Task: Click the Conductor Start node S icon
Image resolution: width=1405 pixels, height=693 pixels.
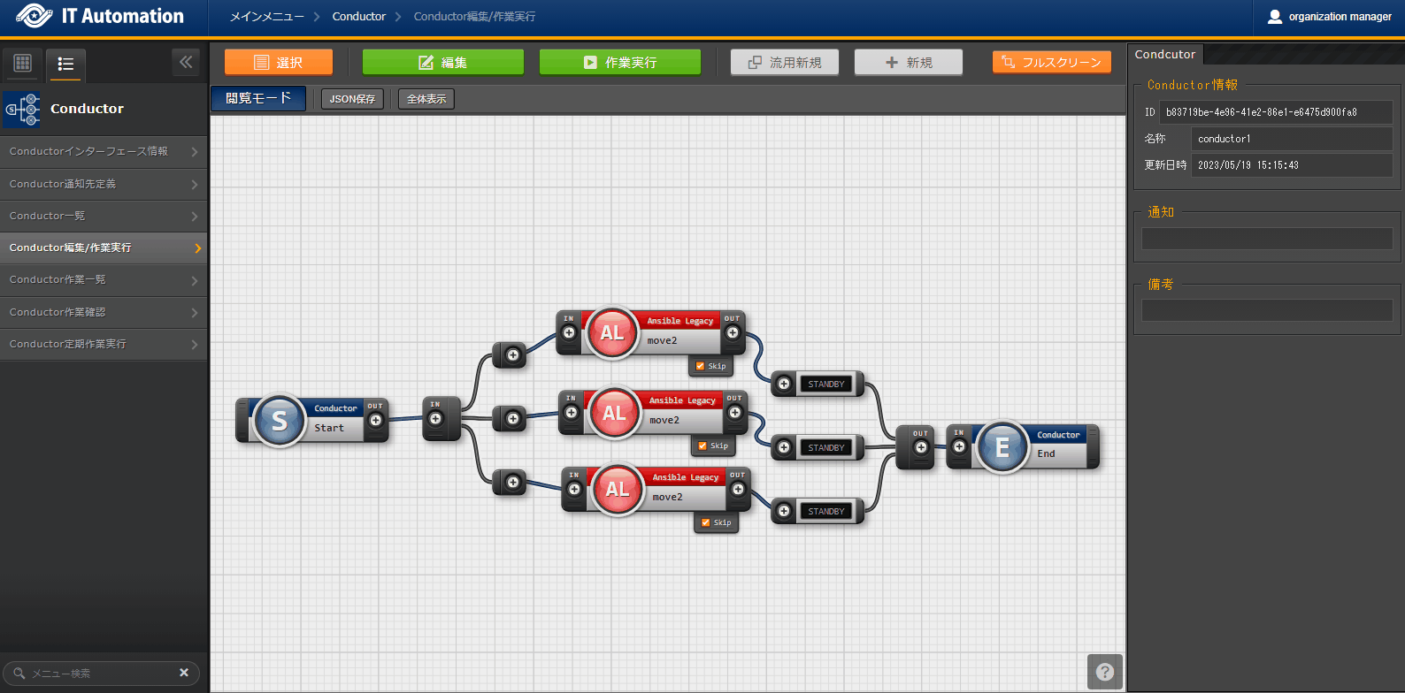Action: click(x=280, y=421)
